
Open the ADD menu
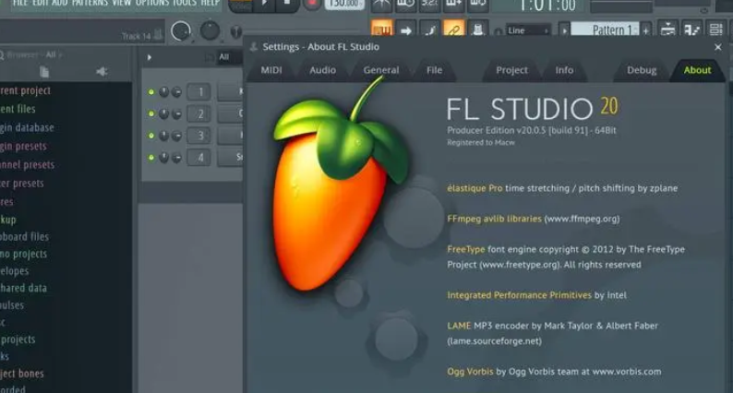pos(60,3)
